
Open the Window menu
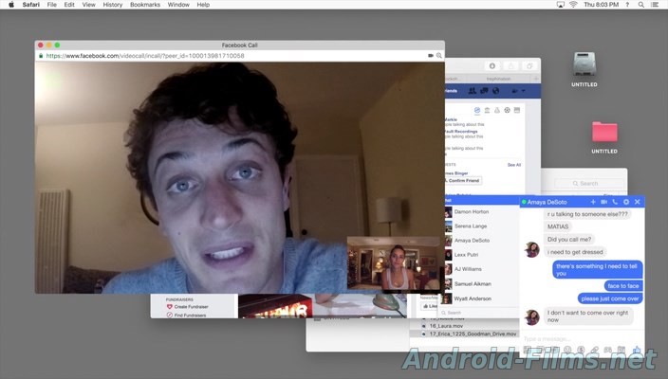click(x=178, y=5)
